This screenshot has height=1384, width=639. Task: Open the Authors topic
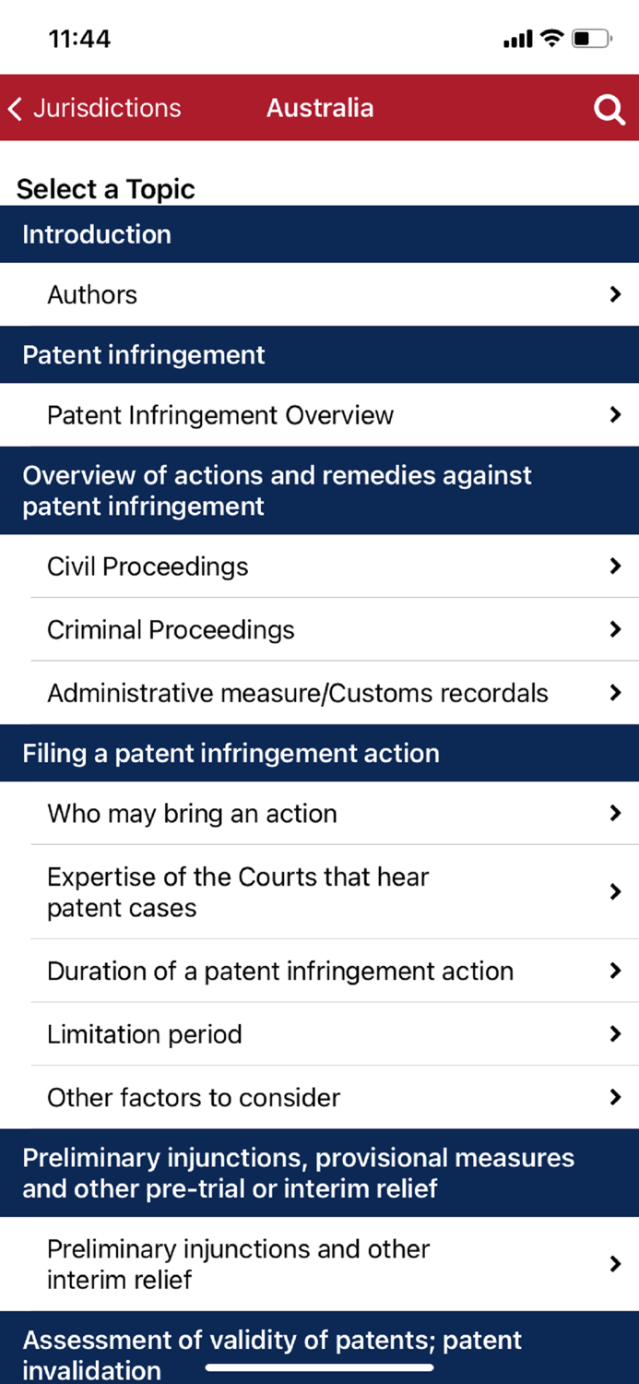pos(92,295)
